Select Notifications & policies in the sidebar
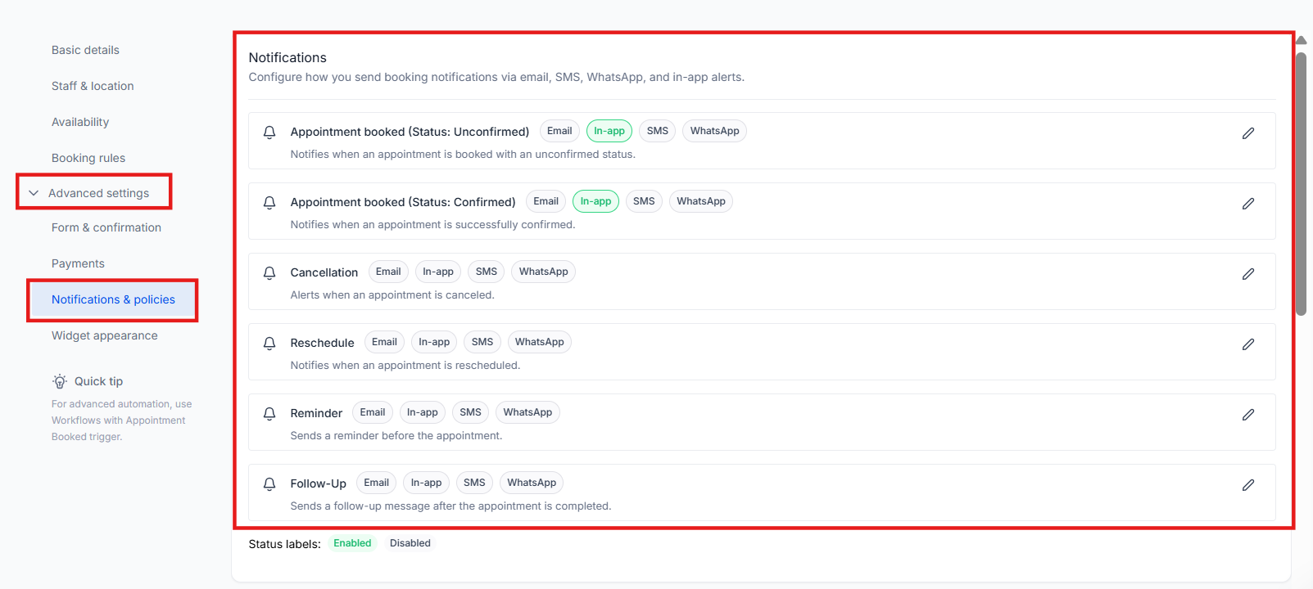This screenshot has width=1313, height=589. (x=113, y=299)
